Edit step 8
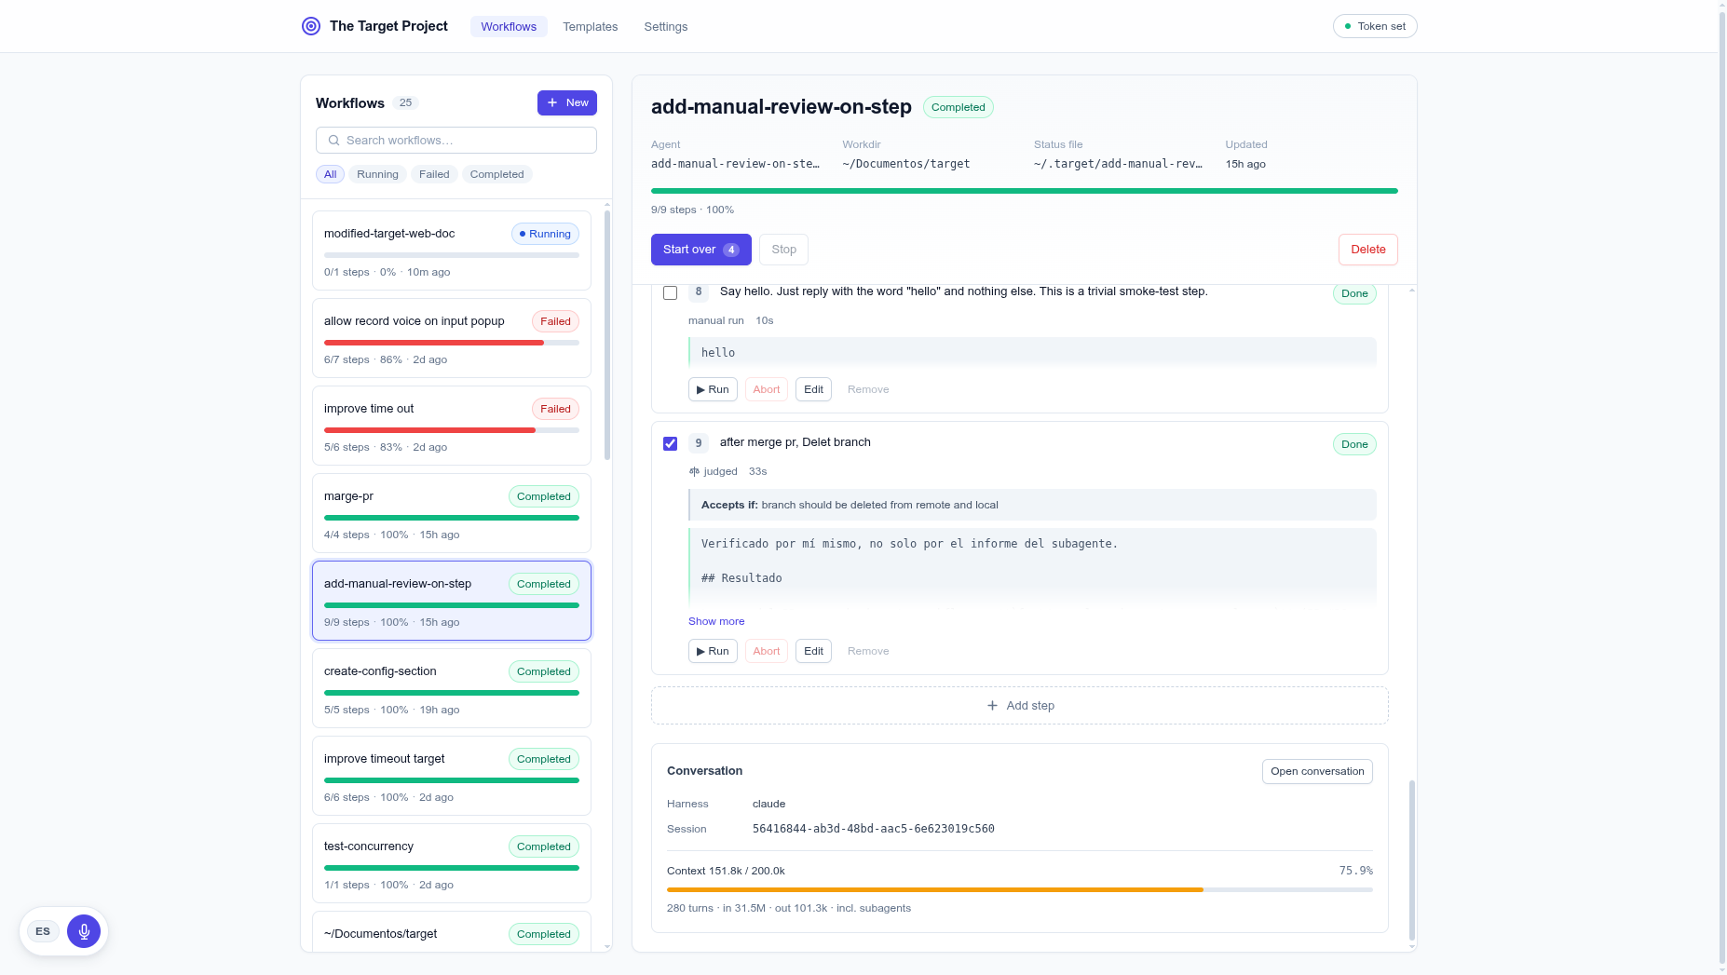Image resolution: width=1727 pixels, height=975 pixels. [813, 389]
